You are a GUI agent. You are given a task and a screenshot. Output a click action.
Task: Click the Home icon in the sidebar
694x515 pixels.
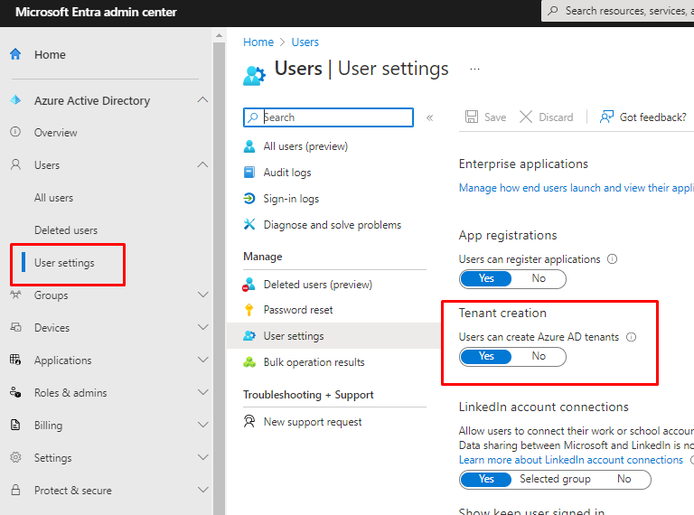point(15,54)
